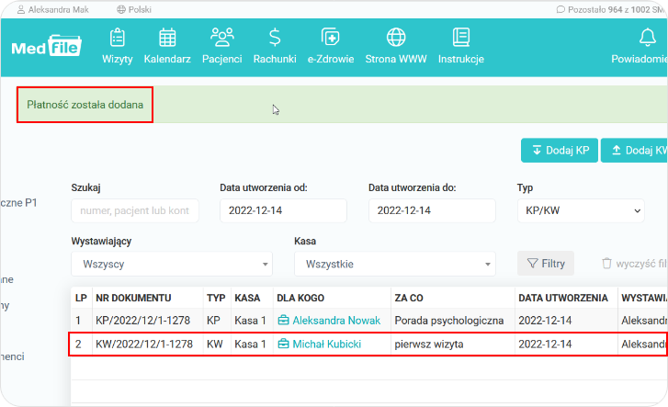Click the Dodaj KP button
Viewport: 668px width, 407px height.
(x=560, y=151)
